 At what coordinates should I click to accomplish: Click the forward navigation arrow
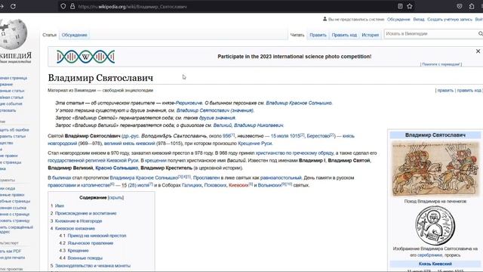tap(2, 6)
